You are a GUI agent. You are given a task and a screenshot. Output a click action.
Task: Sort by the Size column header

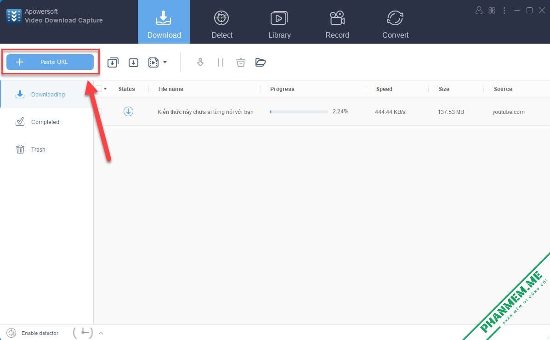444,89
